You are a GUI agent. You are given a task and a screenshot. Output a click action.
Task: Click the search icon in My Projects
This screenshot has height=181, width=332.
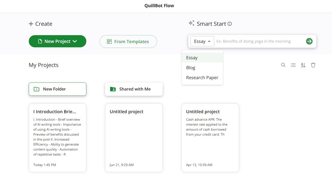283,65
